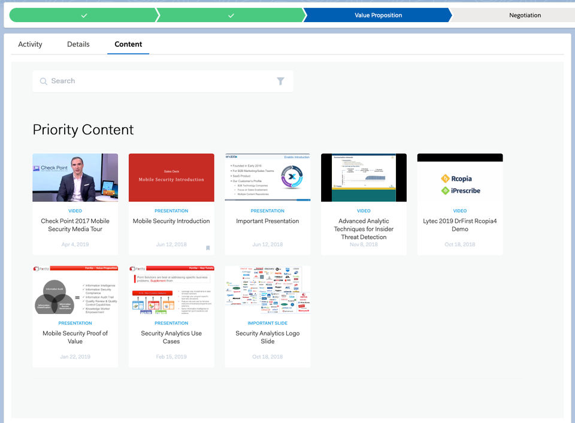Image resolution: width=575 pixels, height=423 pixels.
Task: Click the date under Lytec 2019 DrFirst Rcopia4 Demo
Action: 460,244
